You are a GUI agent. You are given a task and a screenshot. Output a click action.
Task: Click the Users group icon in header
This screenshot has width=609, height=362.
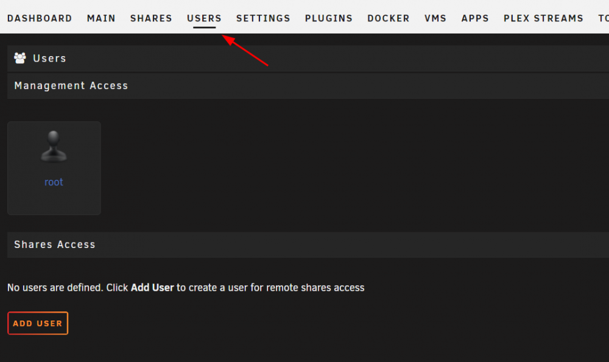point(20,58)
